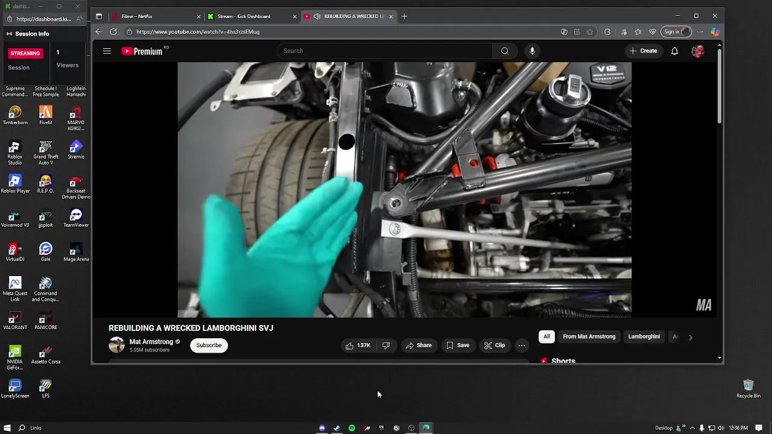Click STREAMING badge in Kick dashboard window

(x=25, y=53)
